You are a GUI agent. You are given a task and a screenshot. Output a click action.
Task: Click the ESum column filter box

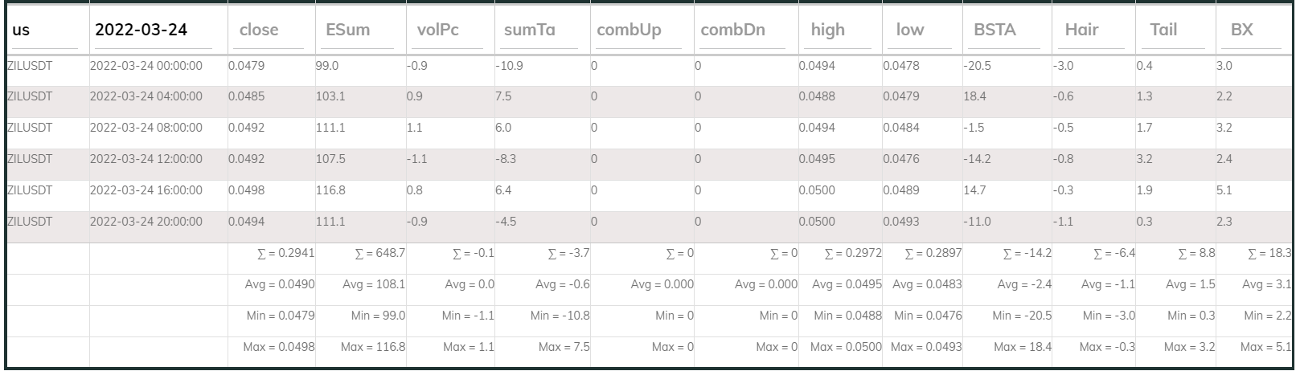(x=359, y=31)
